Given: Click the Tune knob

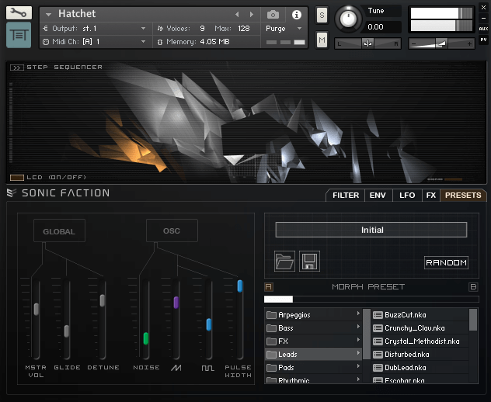Looking at the screenshot, I should pos(350,18).
